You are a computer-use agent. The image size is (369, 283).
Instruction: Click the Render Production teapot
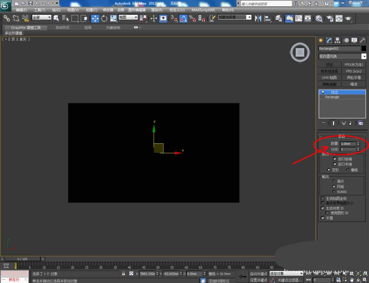tap(348, 18)
